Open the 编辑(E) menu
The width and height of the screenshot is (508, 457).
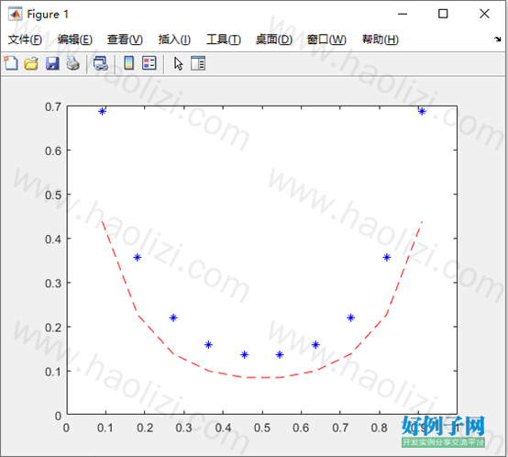click(x=75, y=39)
